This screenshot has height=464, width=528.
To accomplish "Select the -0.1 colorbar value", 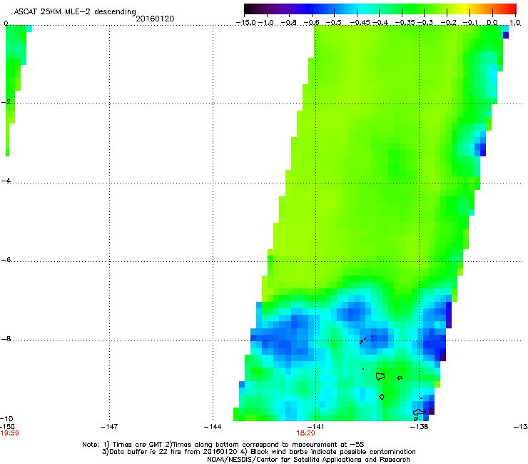I will (x=470, y=23).
